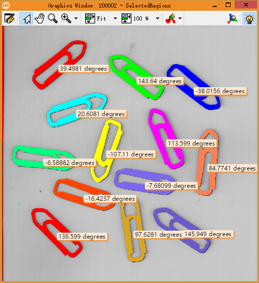This screenshot has height=283, width=259.
Task: Click the colored drawing pen icon
Action: (170, 18)
